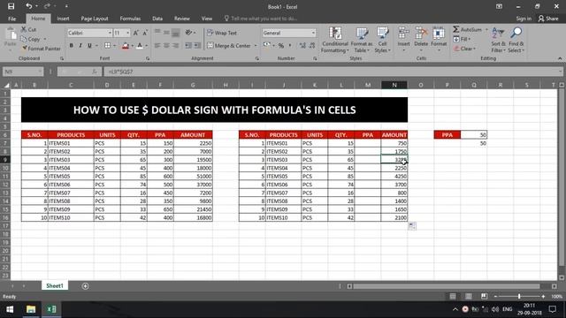Viewport: 566px width, 318px height.
Task: Click Sign in
Action: pyautogui.click(x=524, y=19)
